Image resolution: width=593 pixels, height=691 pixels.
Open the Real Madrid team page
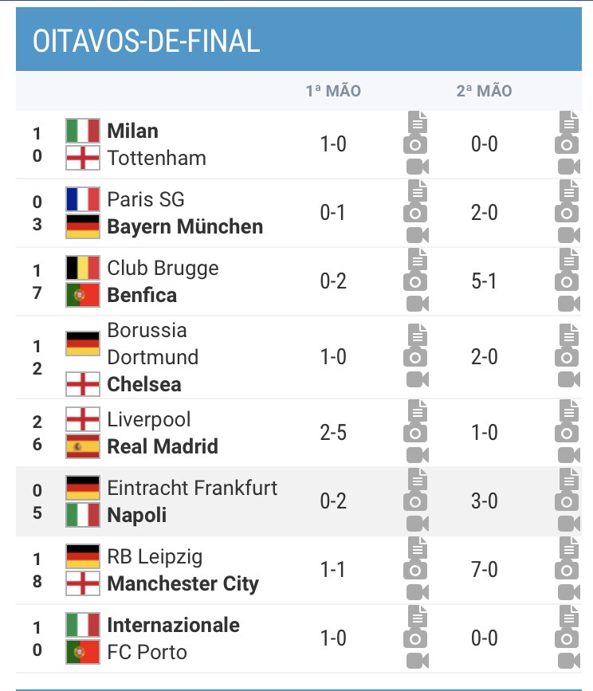pyautogui.click(x=163, y=446)
